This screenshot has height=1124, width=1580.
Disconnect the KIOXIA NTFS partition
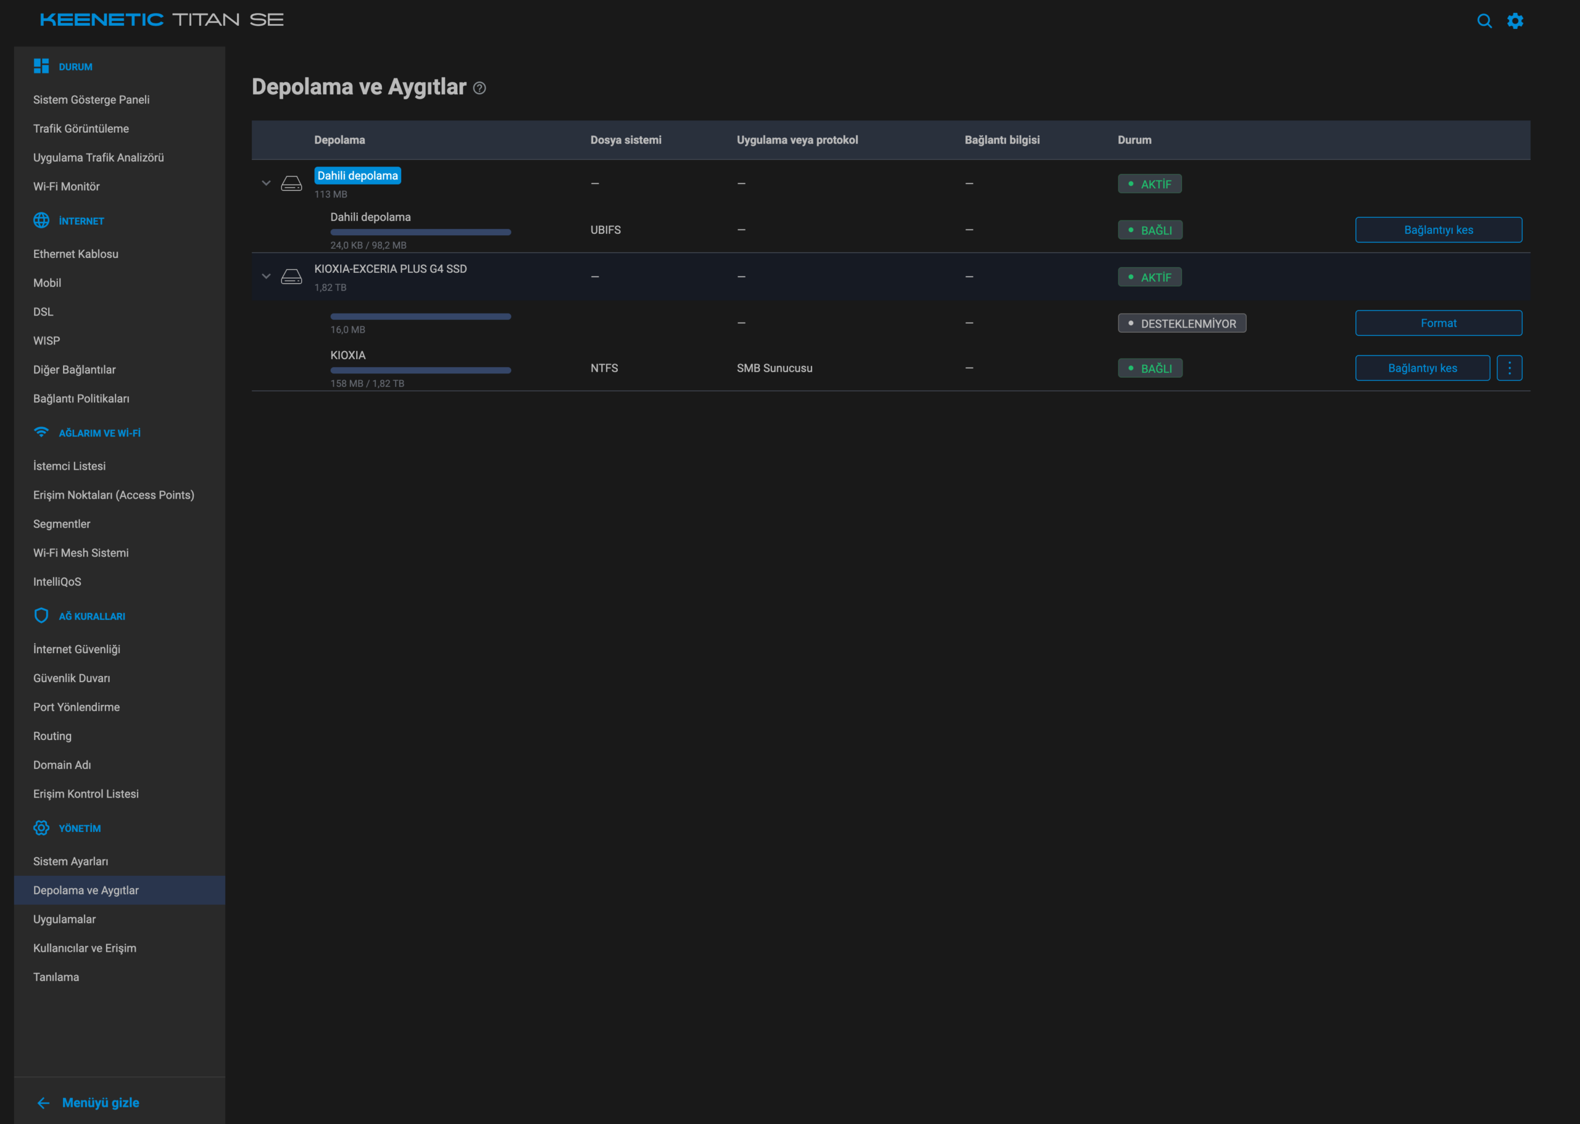pyautogui.click(x=1422, y=368)
